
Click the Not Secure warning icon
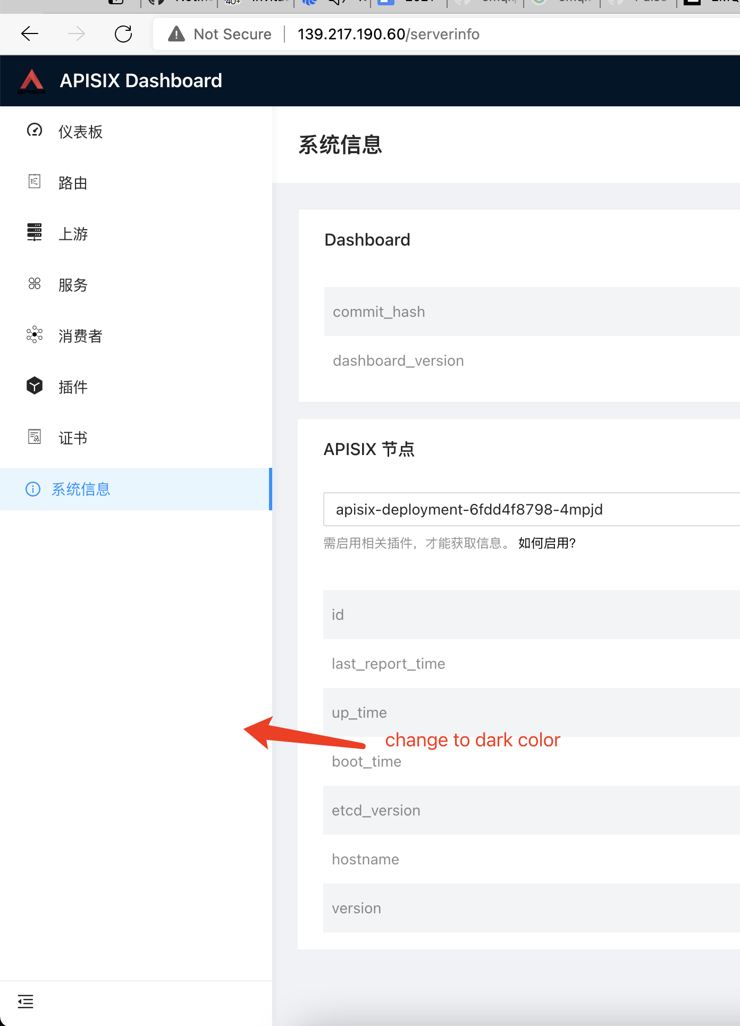point(176,34)
